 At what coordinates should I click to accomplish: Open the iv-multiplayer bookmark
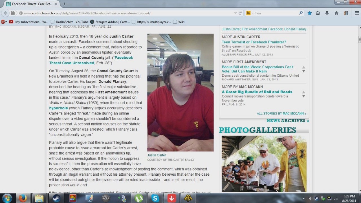click(151, 22)
